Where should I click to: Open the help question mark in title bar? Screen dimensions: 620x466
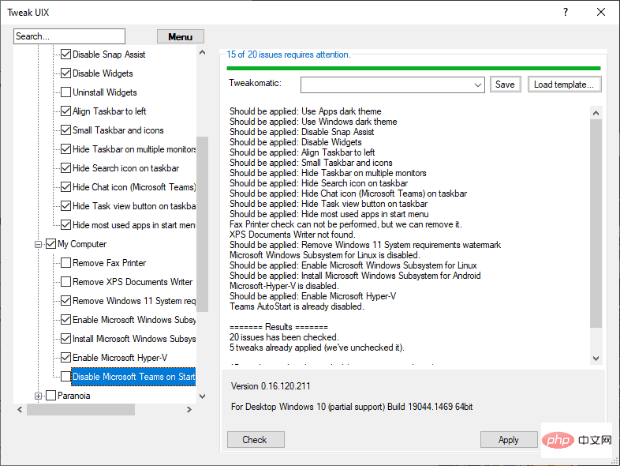[x=566, y=13]
